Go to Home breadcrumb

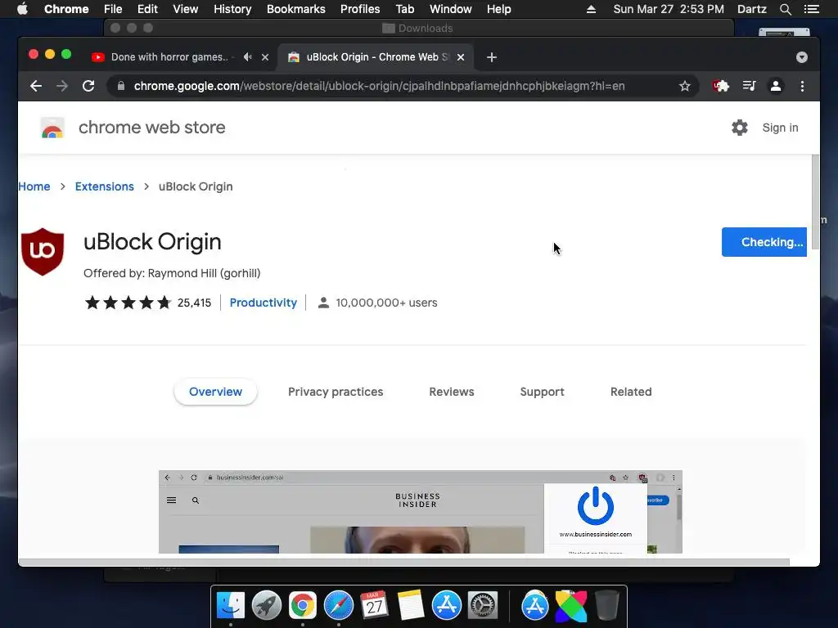(34, 186)
